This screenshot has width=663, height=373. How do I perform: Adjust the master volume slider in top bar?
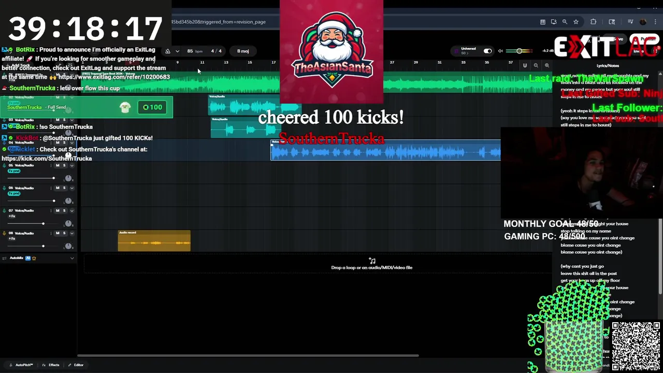(518, 51)
